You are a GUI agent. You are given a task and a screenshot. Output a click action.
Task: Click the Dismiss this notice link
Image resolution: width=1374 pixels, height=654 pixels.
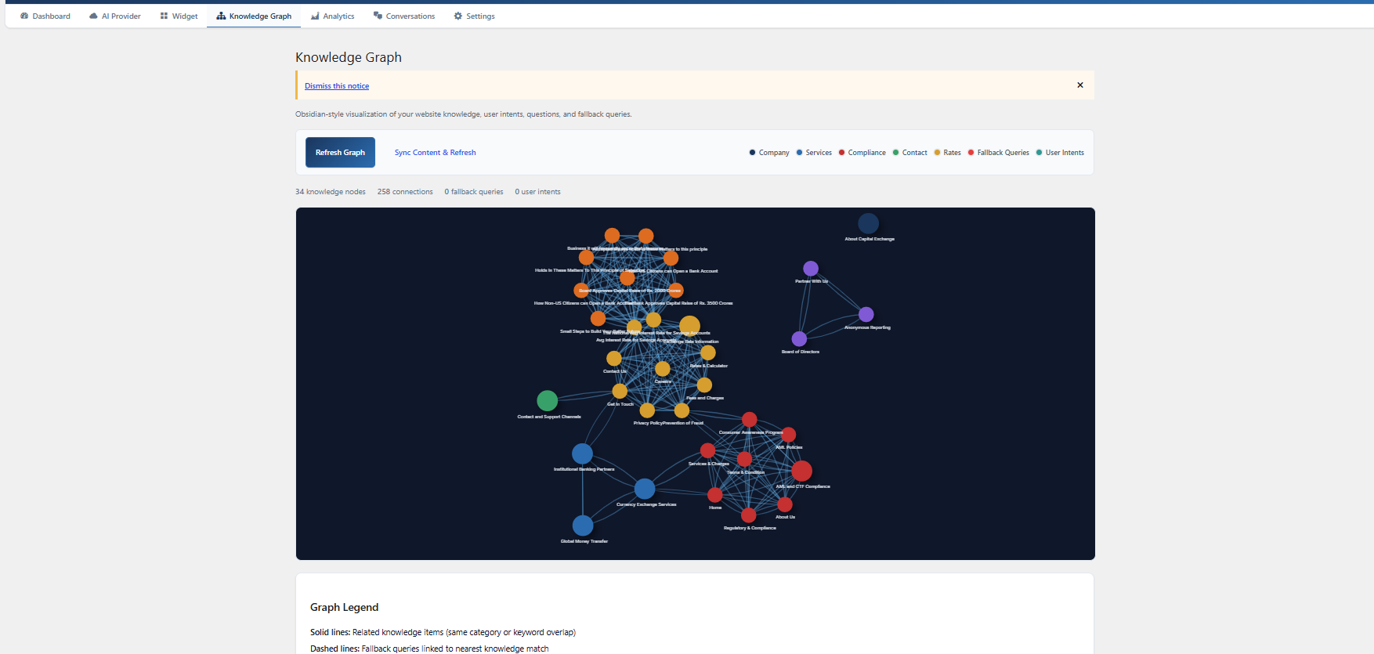pyautogui.click(x=337, y=86)
